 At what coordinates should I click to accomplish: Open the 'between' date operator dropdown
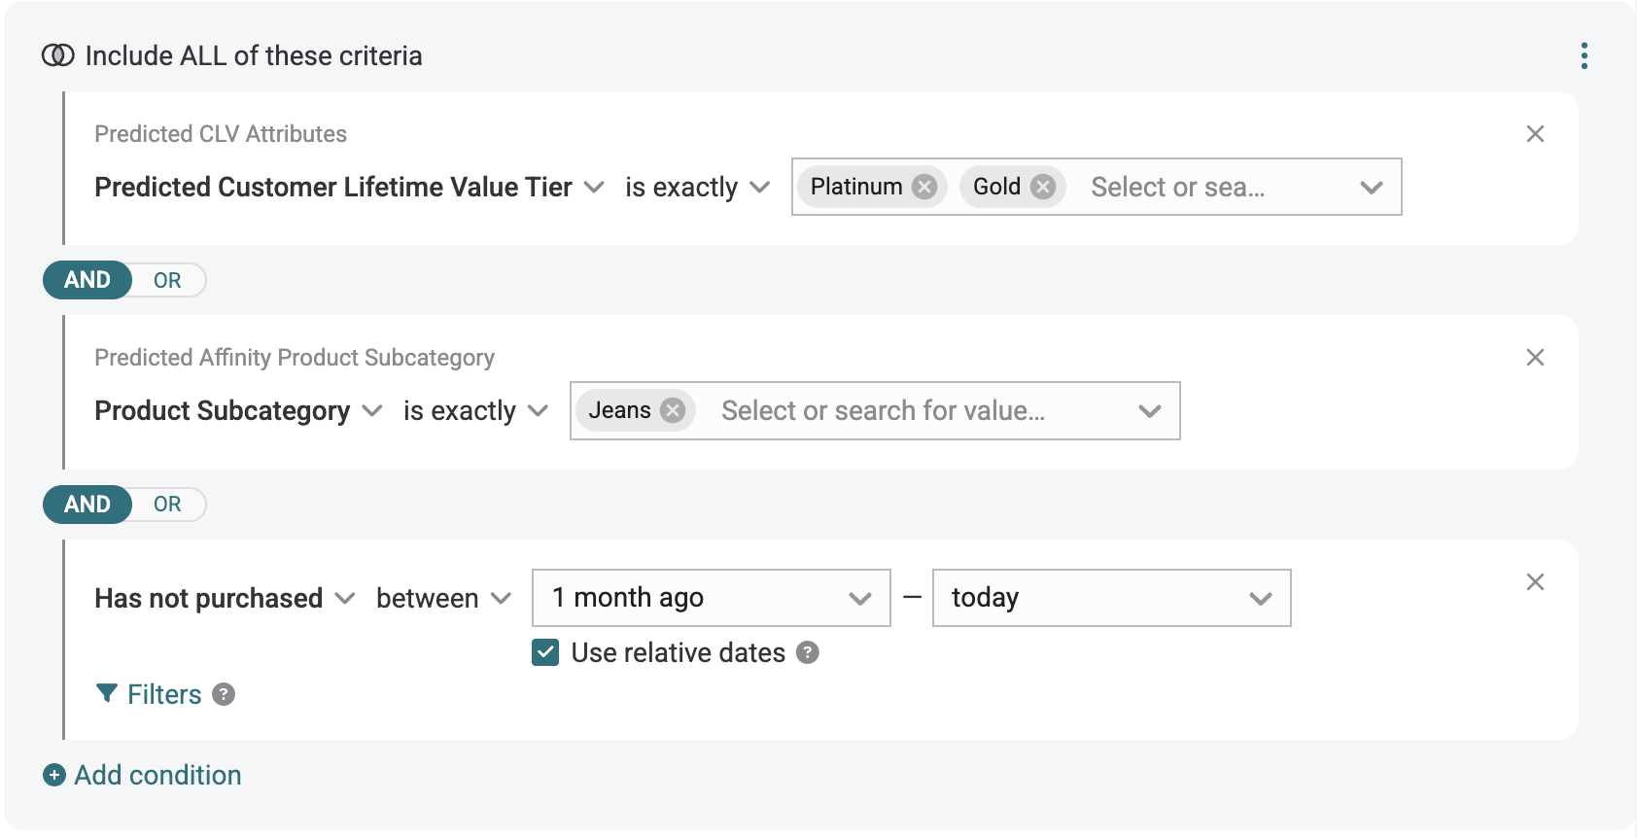(x=443, y=598)
